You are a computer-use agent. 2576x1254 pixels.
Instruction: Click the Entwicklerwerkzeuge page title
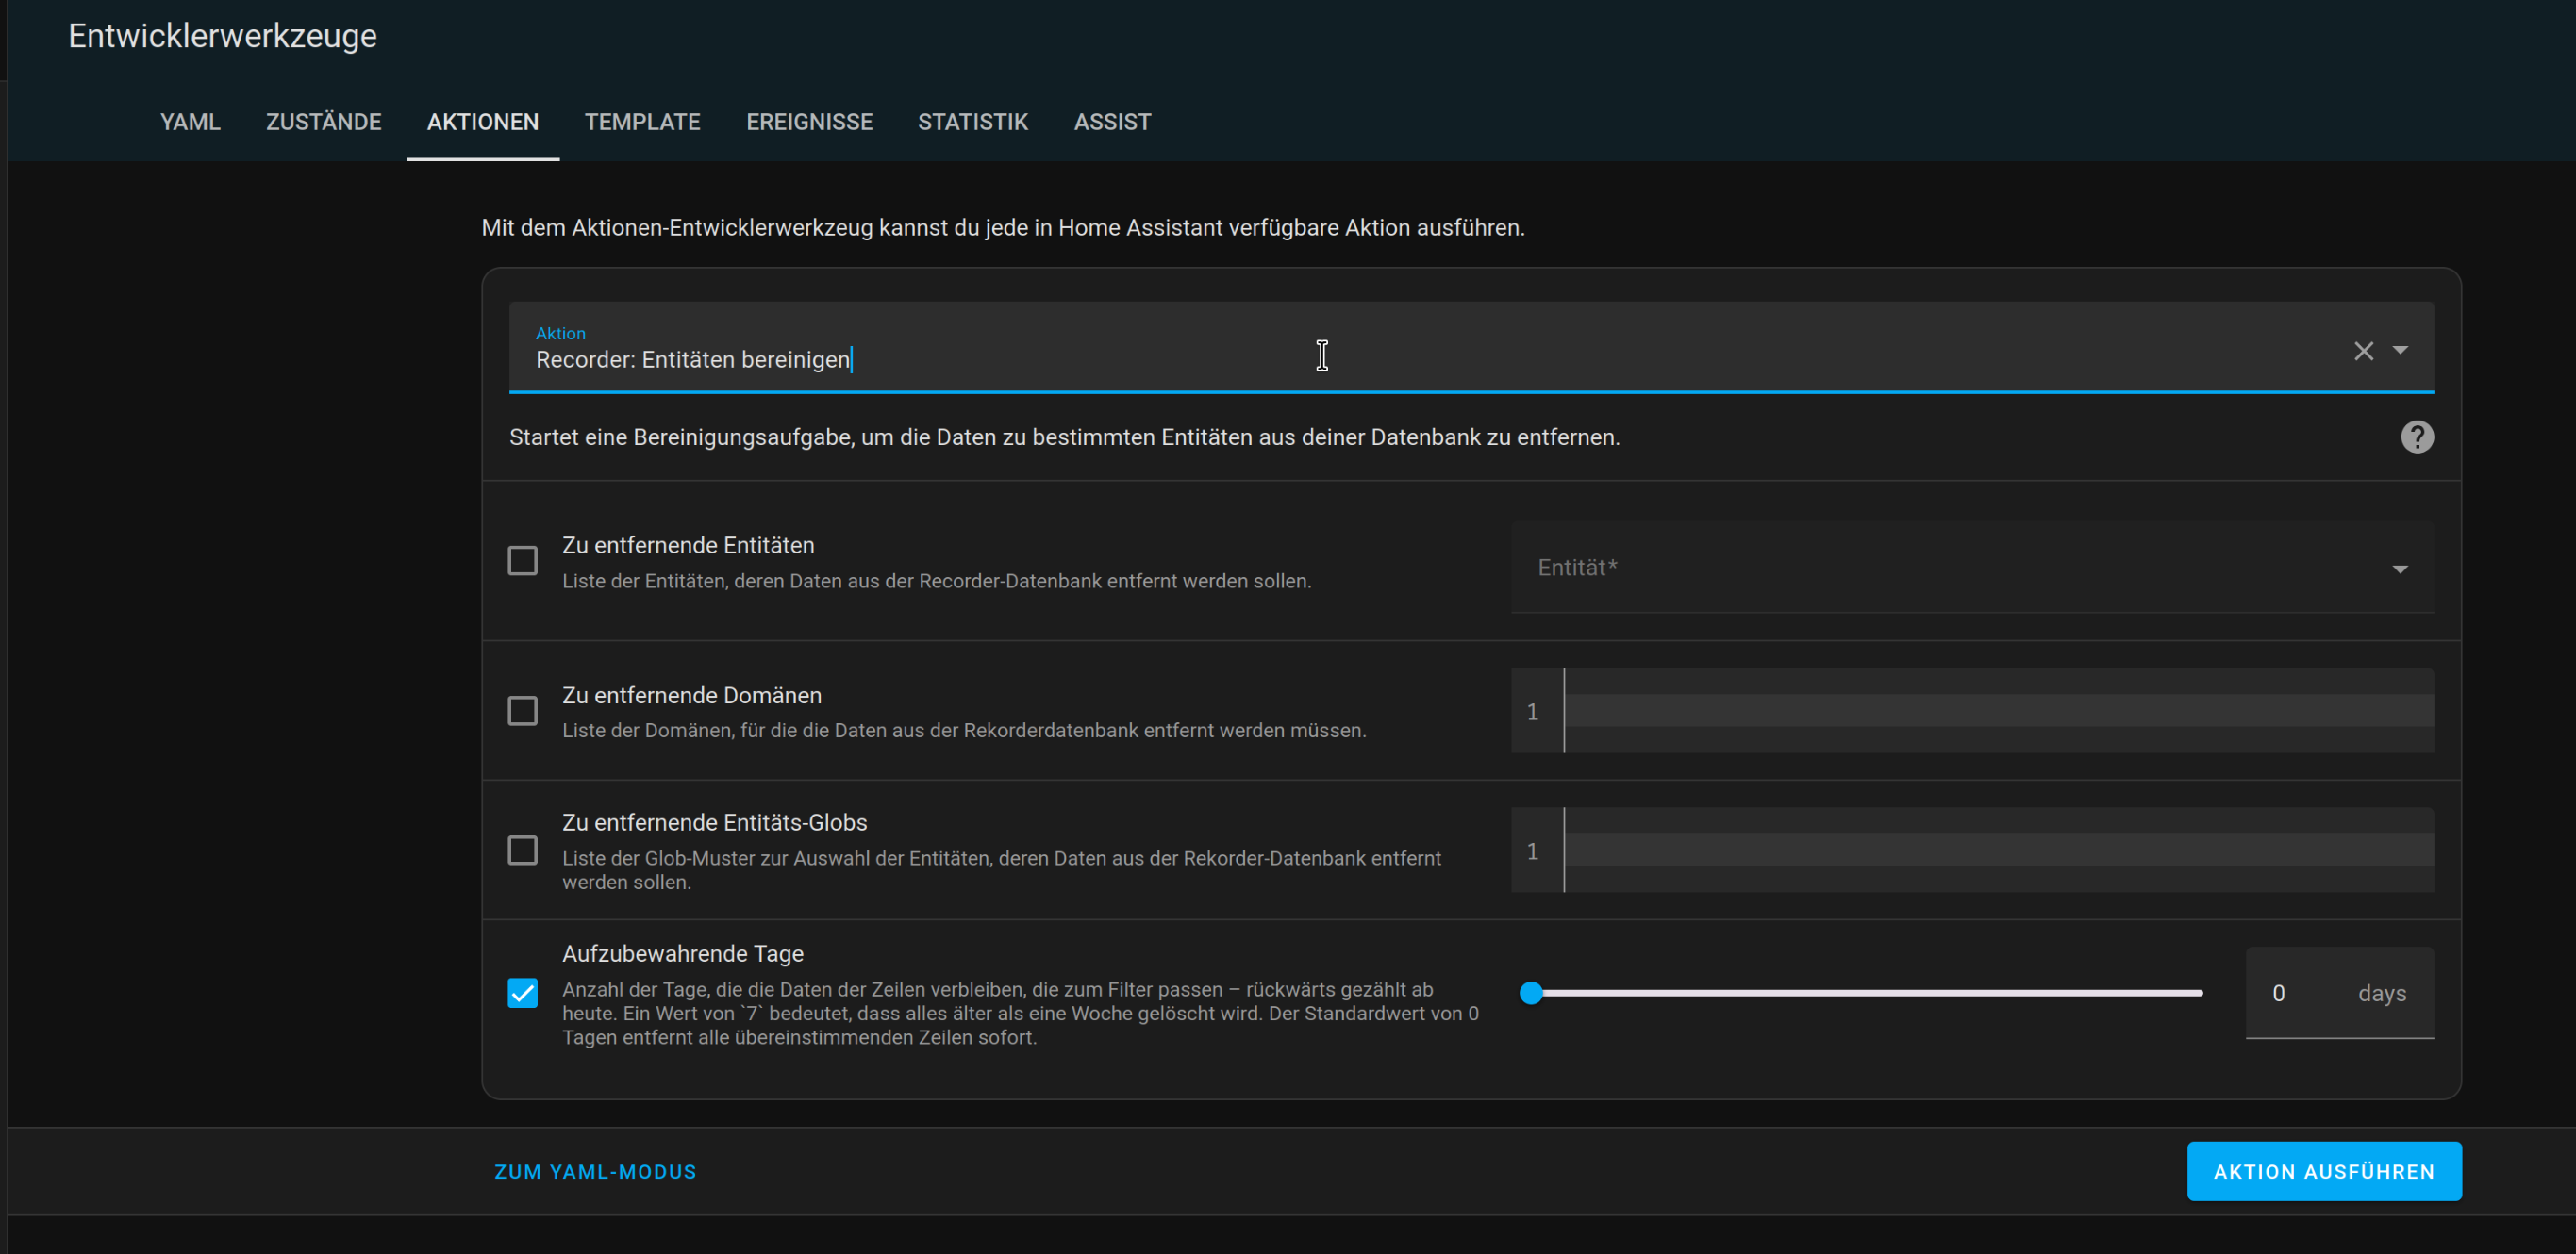(x=222, y=36)
